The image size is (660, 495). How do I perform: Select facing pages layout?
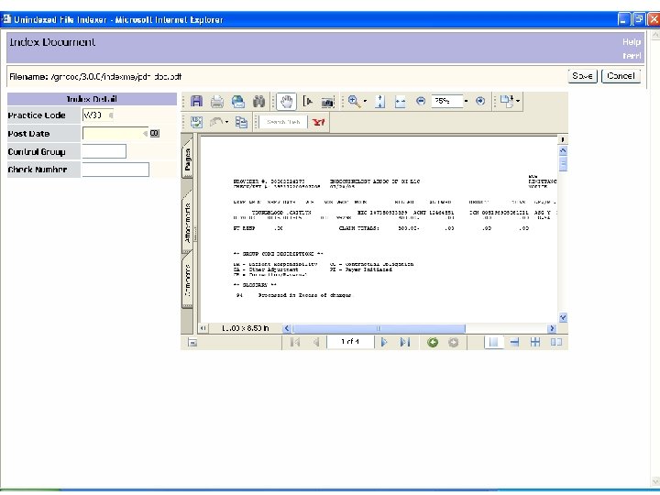coord(556,342)
